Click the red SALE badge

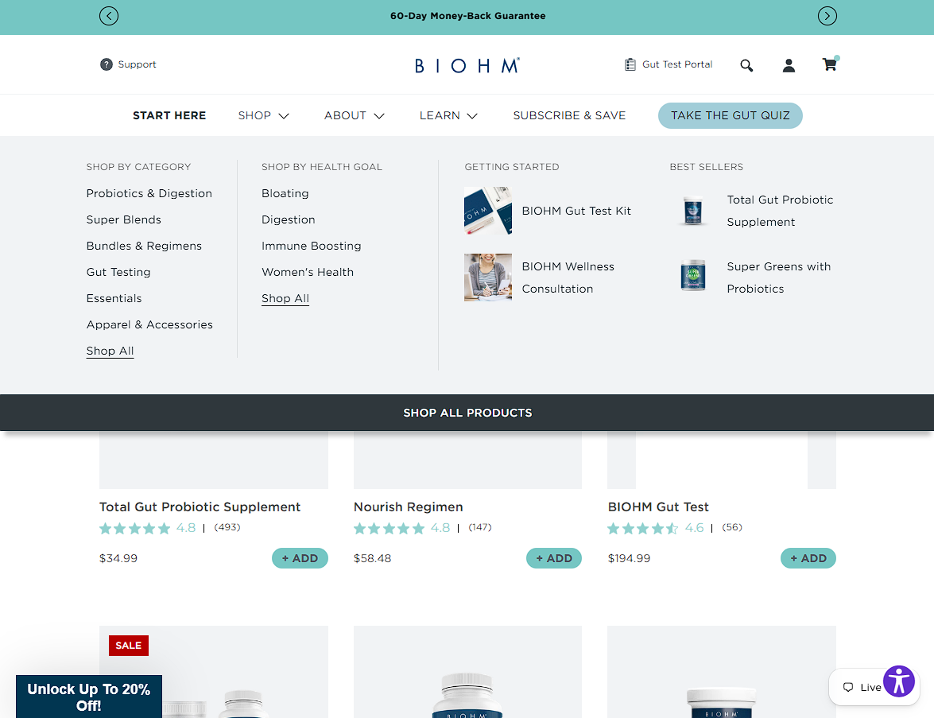(x=129, y=646)
